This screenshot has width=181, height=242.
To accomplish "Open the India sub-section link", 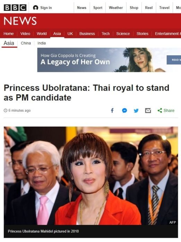I will 42,43.
